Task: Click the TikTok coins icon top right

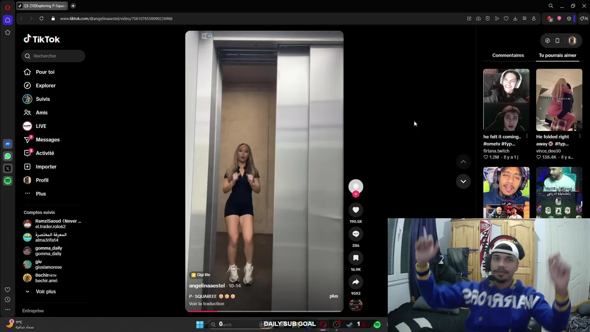Action: [548, 41]
